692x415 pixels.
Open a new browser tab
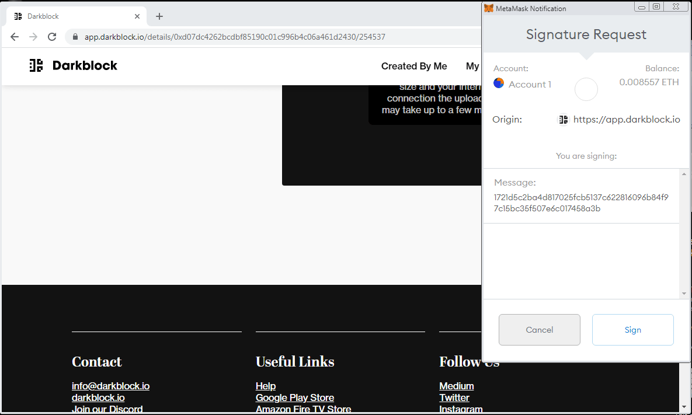tap(159, 16)
